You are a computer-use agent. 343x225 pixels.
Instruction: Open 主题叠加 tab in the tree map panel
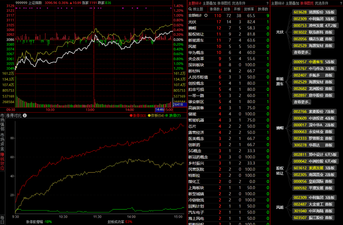292,3
